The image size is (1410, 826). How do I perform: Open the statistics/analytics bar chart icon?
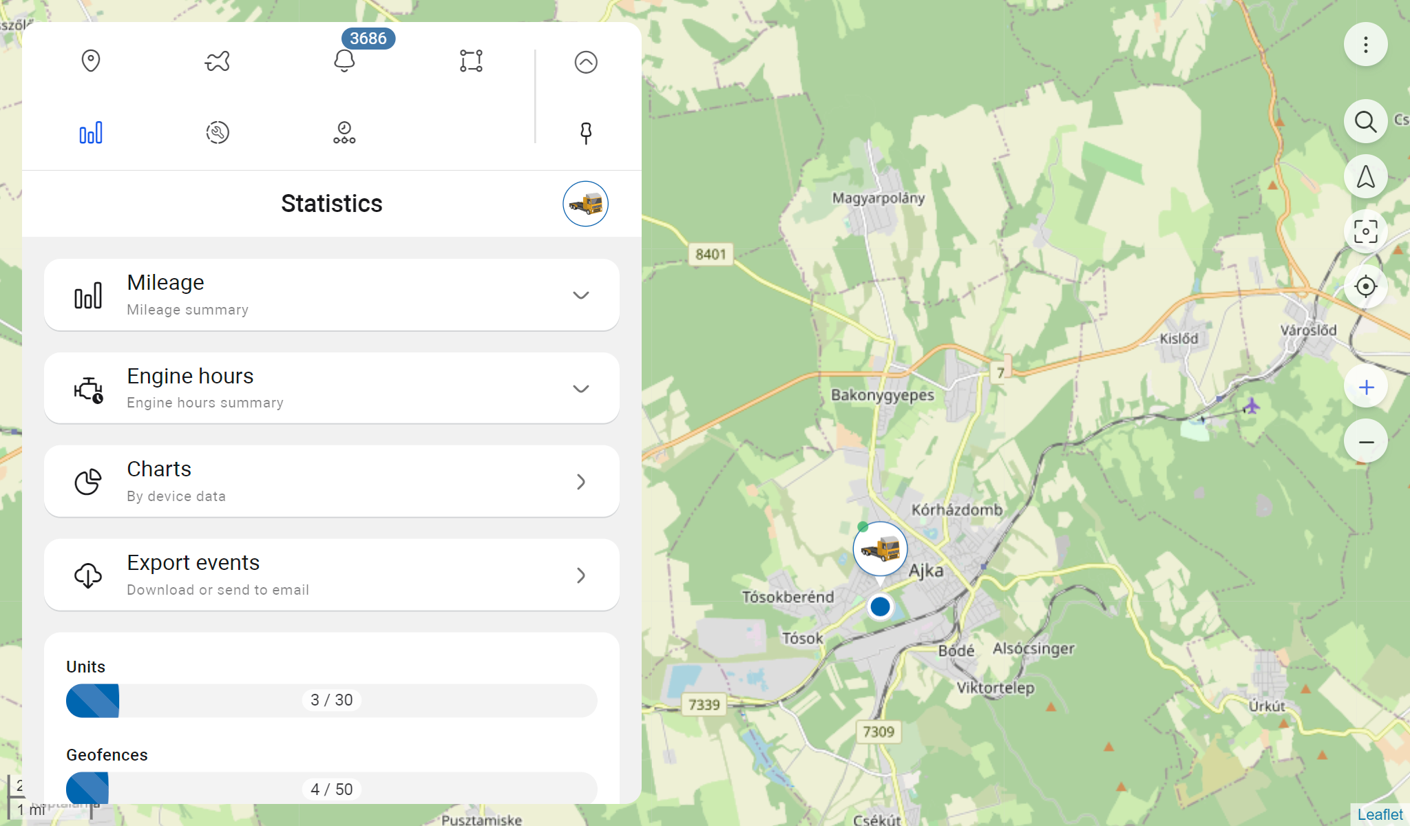[90, 131]
